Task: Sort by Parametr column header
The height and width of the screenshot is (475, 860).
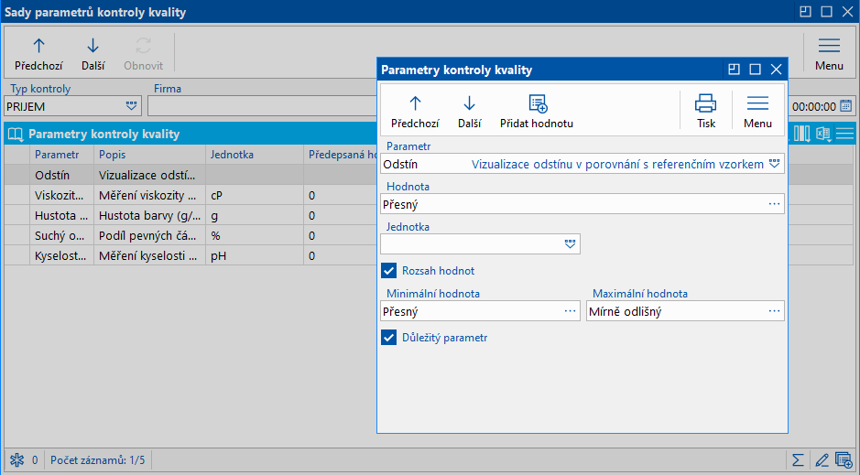Action: 62,155
